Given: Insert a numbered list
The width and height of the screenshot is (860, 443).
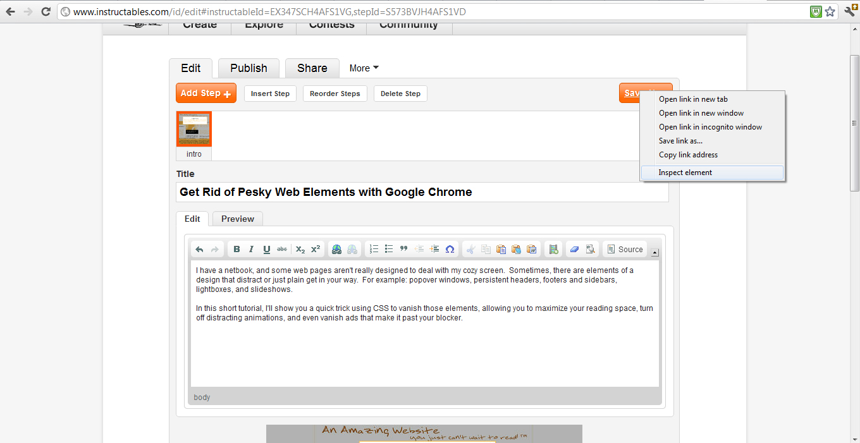Looking at the screenshot, I should point(374,250).
